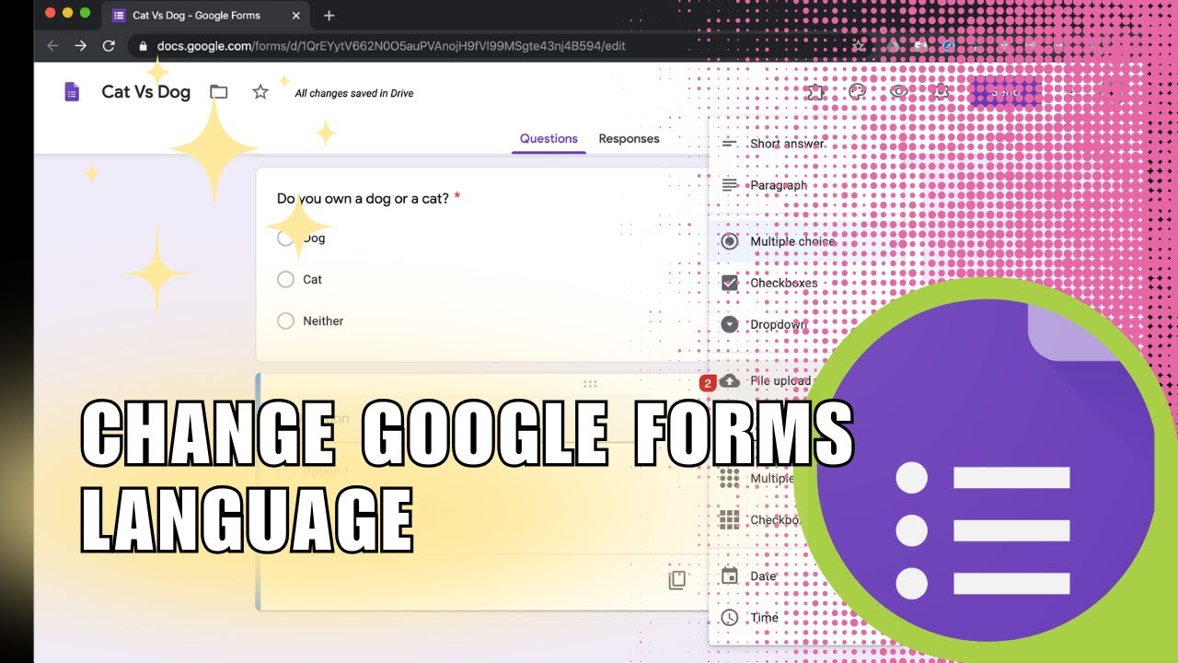Star the Cat Vs Dog form
The height and width of the screenshot is (663, 1178).
260,92
